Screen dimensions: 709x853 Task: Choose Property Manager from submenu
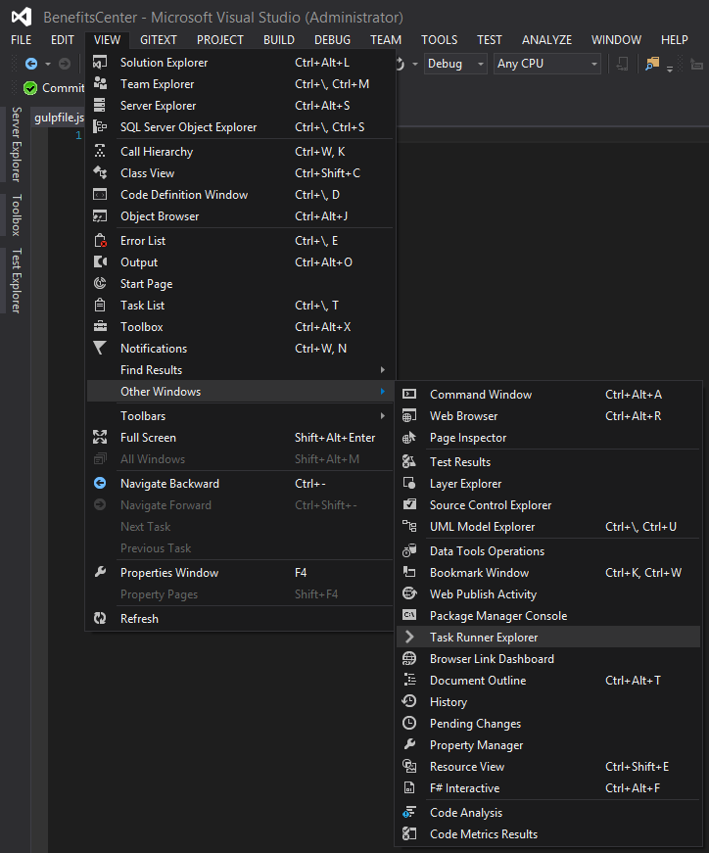(x=548, y=744)
